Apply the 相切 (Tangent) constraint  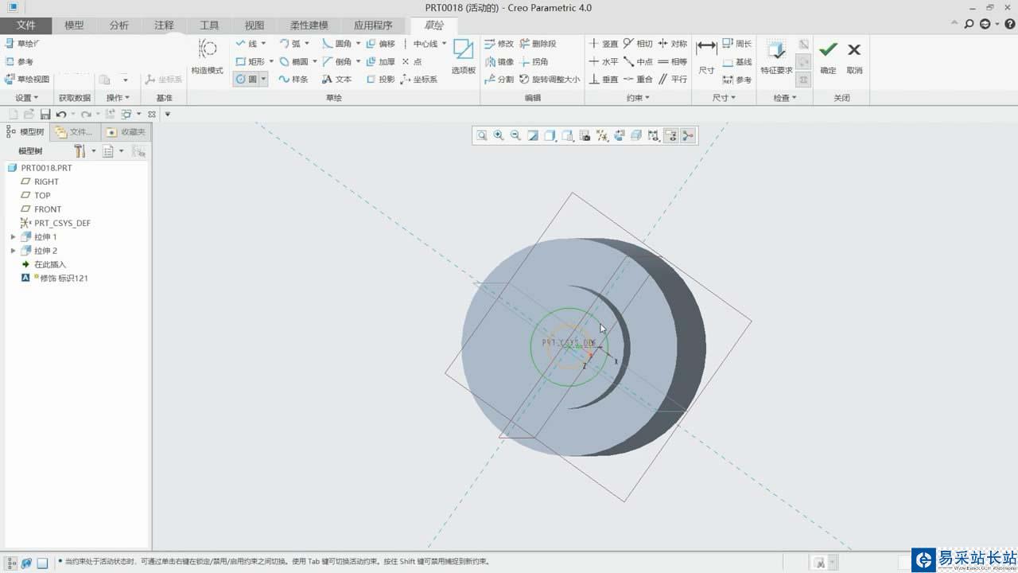[638, 44]
